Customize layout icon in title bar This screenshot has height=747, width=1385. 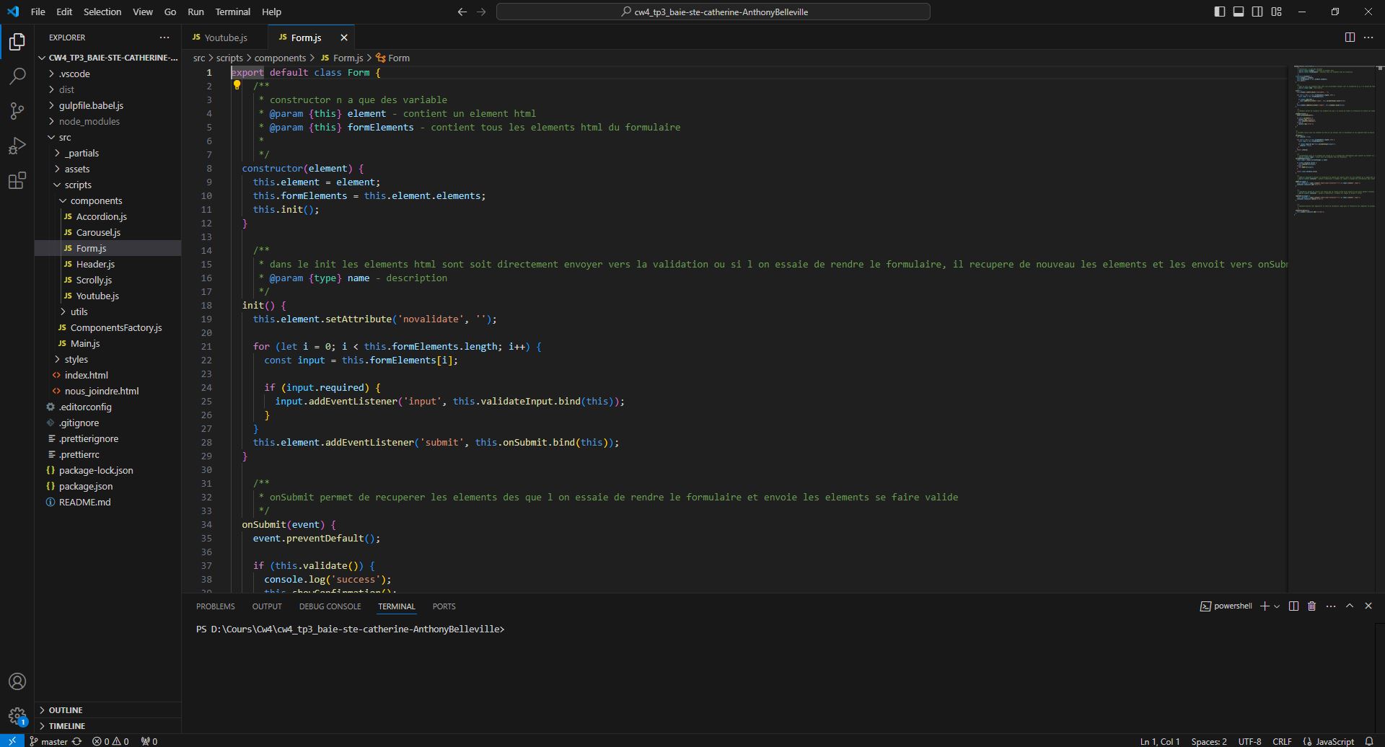[x=1276, y=12]
